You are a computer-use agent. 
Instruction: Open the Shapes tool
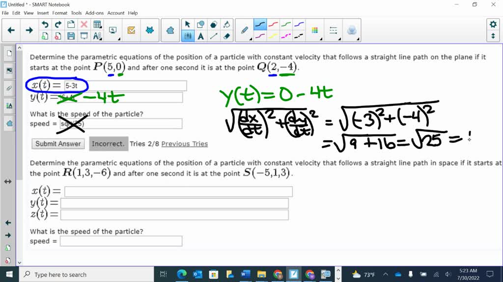tap(213, 23)
